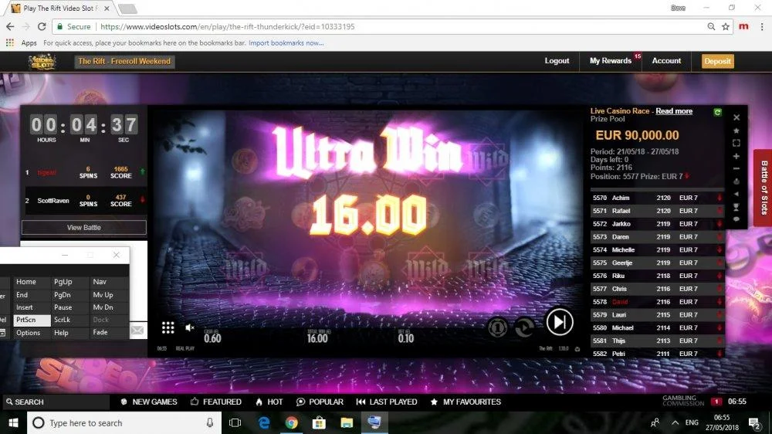
Task: Click the envelope mail icon
Action: (137, 330)
